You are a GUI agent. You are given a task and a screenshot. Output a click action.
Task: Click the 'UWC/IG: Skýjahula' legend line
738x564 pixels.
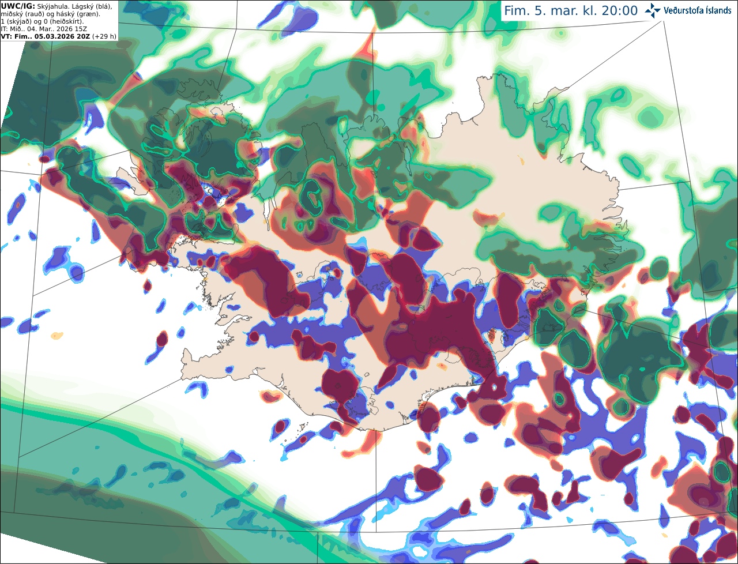(57, 6)
